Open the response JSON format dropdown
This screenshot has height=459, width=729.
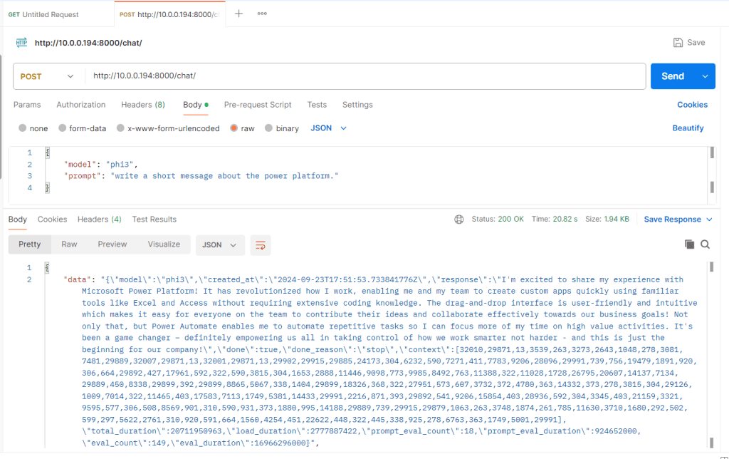(x=220, y=245)
